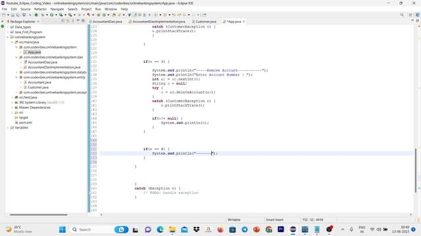Open the Project menu
Screen dimensions: 421x236
(86, 9)
